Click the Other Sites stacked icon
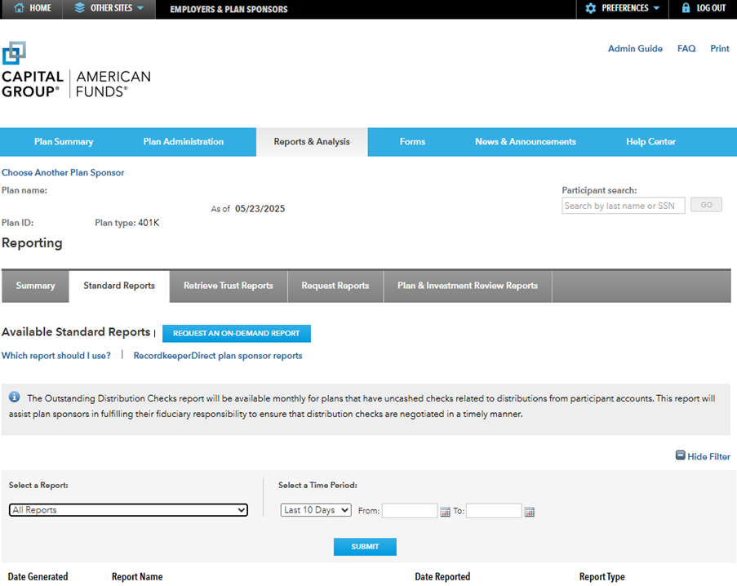 tap(81, 9)
